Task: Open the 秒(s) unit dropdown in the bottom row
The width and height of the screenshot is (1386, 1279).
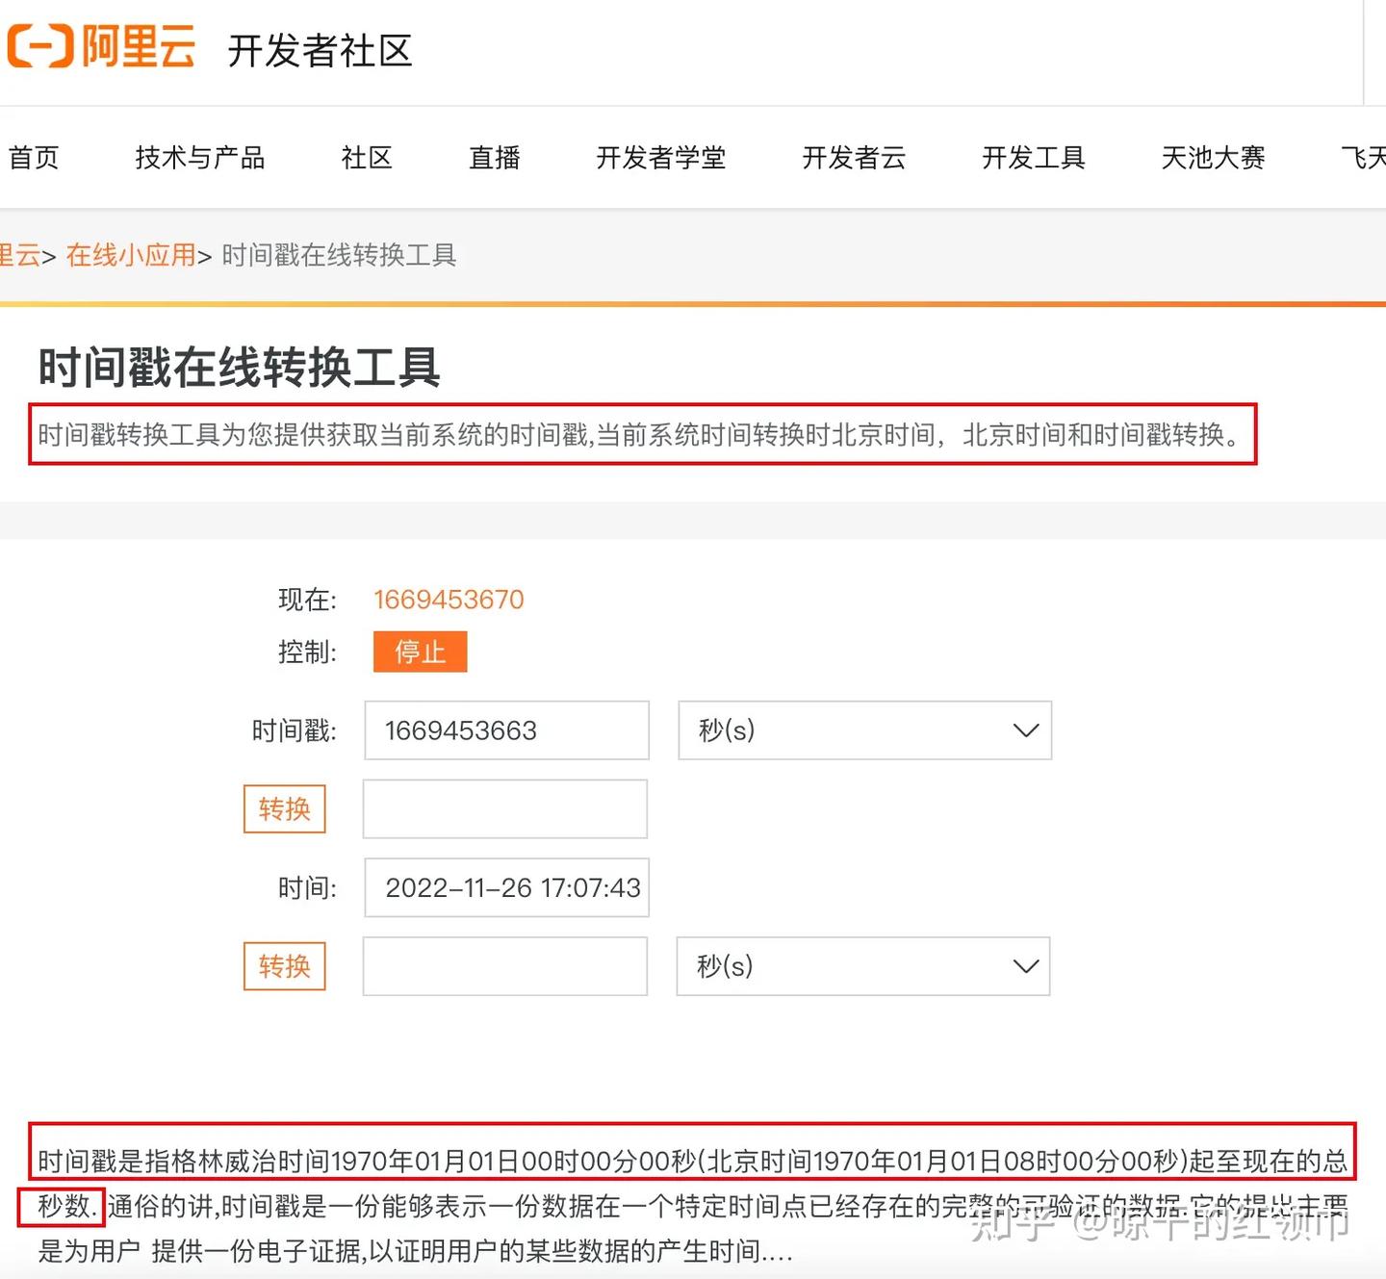Action: (863, 966)
